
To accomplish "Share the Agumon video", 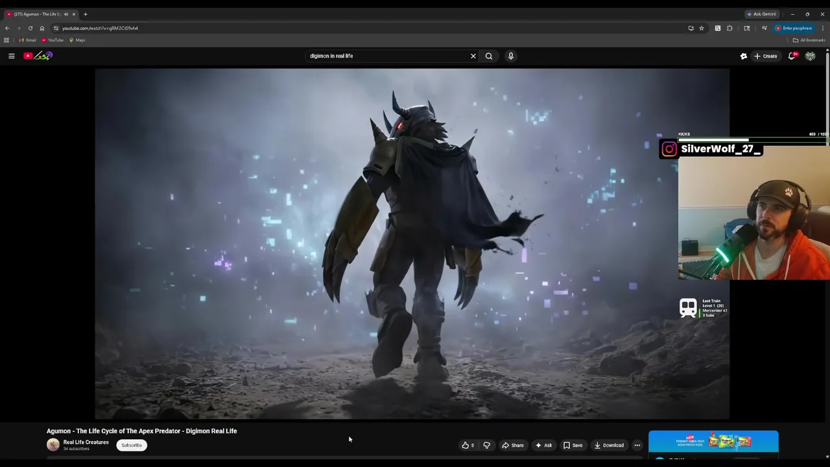I will 513,445.
